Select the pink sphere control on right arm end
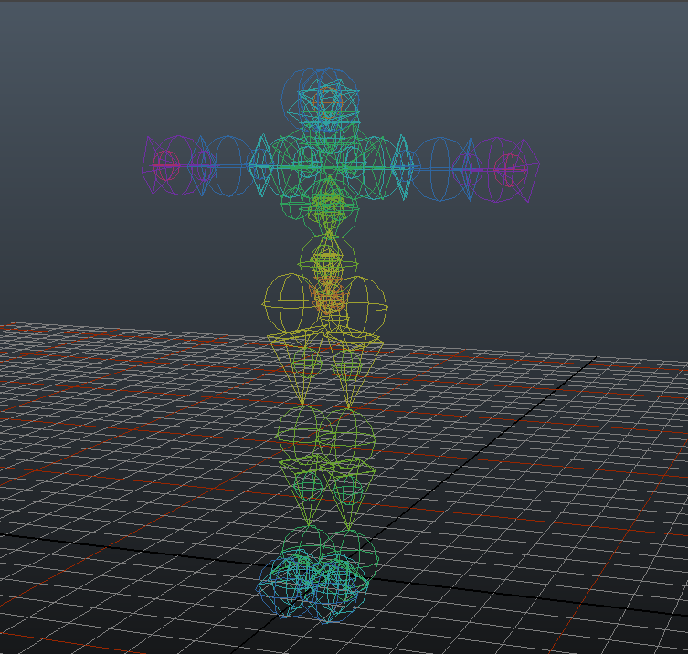Image resolution: width=688 pixels, height=654 pixels. (x=510, y=170)
